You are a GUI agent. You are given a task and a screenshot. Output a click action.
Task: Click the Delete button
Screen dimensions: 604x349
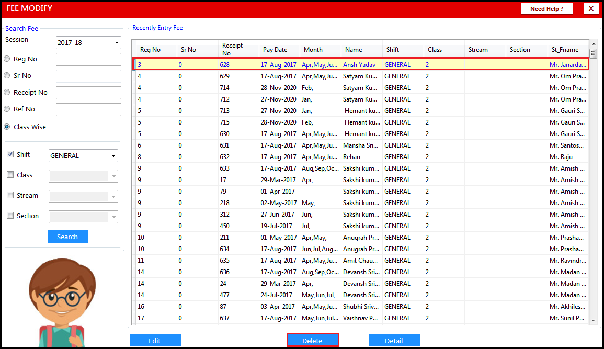pos(313,341)
